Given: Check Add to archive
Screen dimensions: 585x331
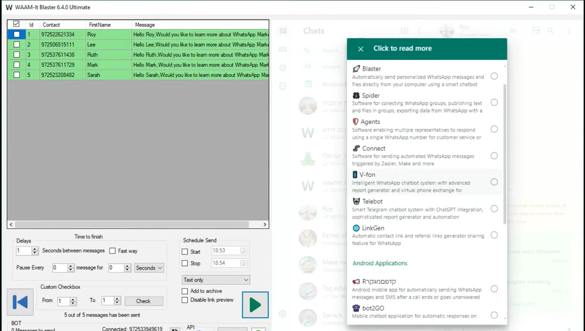Looking at the screenshot, I should [x=185, y=291].
